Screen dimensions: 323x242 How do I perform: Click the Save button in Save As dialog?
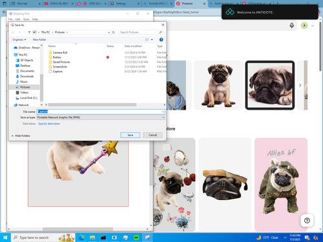pyautogui.click(x=130, y=135)
